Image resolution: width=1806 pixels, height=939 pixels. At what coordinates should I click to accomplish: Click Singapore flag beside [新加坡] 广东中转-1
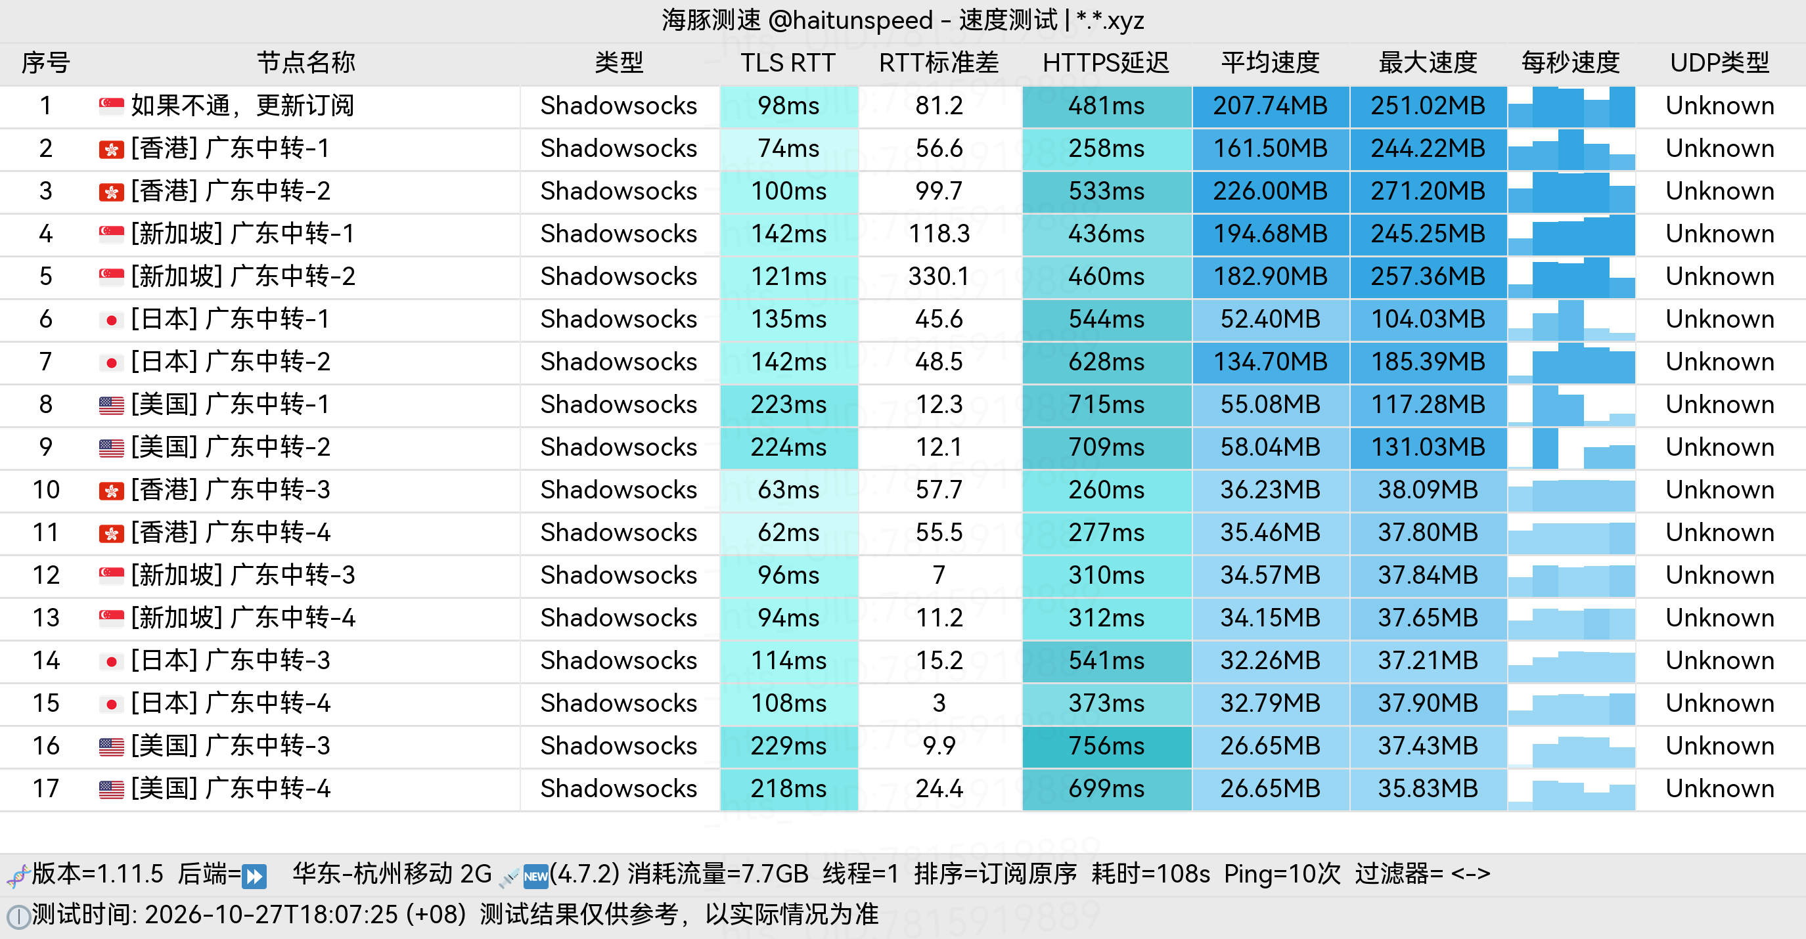click(112, 235)
